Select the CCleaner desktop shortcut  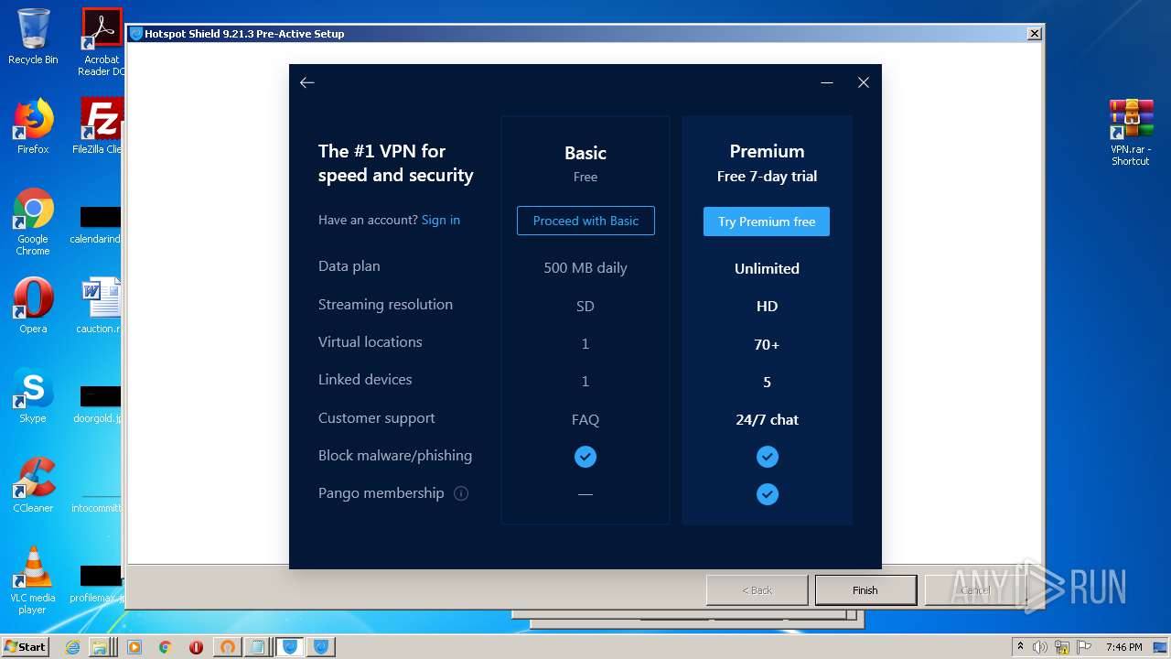tap(33, 485)
